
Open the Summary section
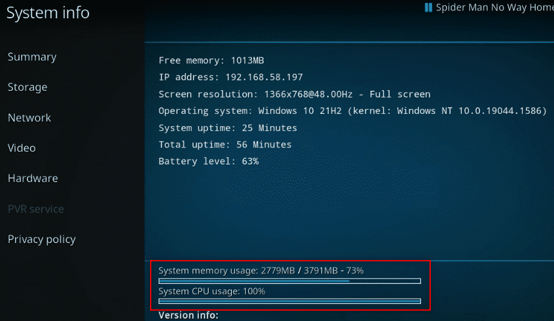pos(32,57)
